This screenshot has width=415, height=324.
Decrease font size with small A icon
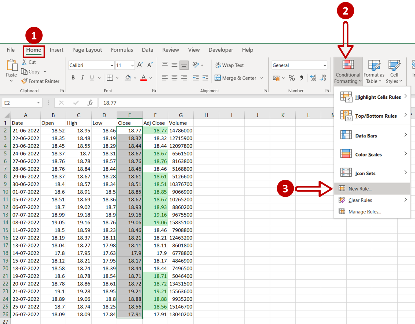(x=150, y=65)
